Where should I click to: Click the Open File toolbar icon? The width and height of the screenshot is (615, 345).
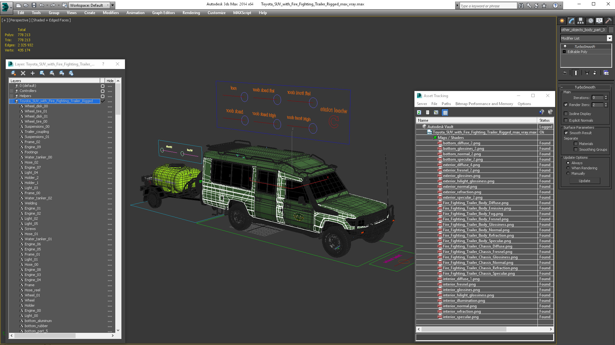[26, 5]
